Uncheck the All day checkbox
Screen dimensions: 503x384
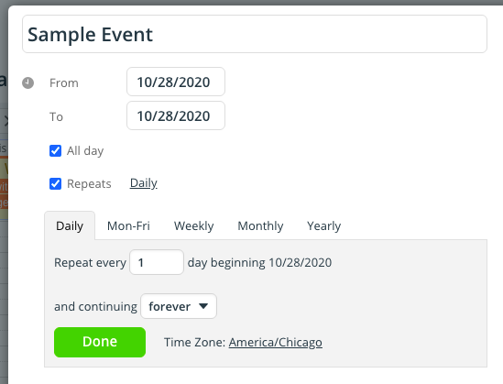[56, 151]
